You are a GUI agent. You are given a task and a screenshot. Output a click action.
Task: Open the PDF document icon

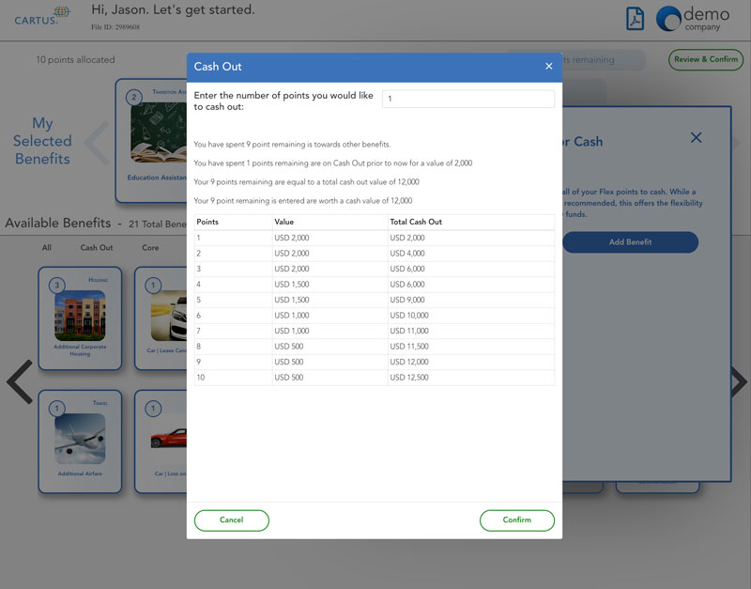click(x=636, y=19)
